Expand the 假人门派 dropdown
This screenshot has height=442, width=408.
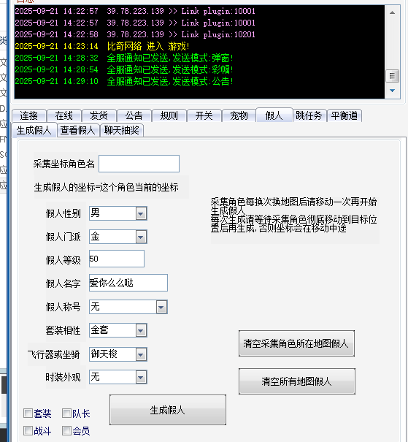[141, 237]
